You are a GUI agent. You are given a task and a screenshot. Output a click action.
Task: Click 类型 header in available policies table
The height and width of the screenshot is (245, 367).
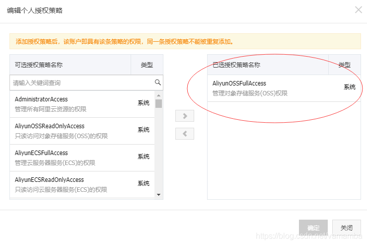point(147,65)
